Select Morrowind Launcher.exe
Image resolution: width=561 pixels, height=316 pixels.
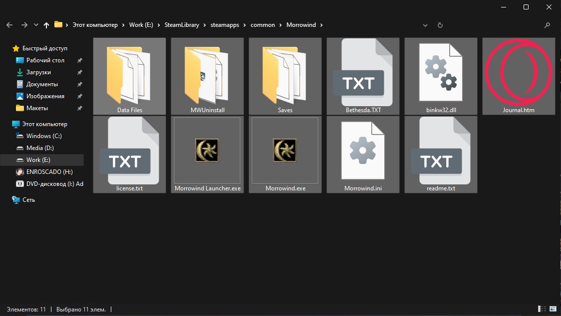coord(207,155)
